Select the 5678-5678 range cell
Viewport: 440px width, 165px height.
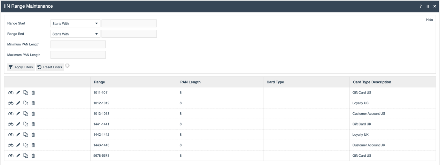(134, 156)
